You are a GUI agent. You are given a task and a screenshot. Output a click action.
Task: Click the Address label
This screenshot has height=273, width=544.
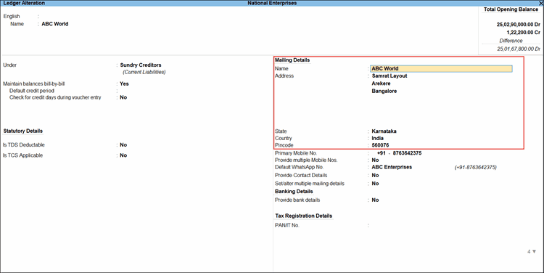tap(284, 76)
